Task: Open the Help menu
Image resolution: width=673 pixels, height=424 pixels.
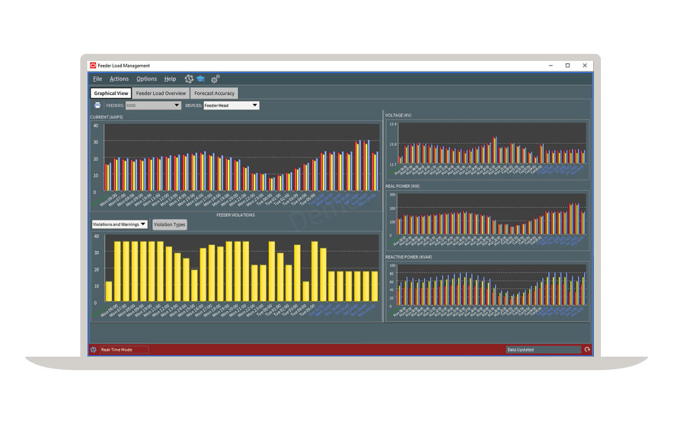Action: click(x=170, y=79)
